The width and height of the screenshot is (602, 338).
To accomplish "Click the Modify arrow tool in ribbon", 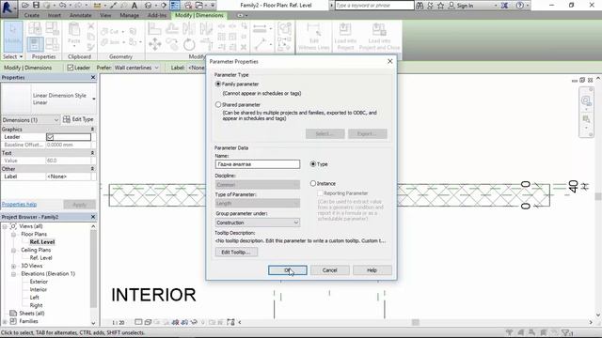I will coord(13,37).
